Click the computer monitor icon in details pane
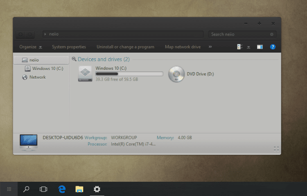Screen dimensions: 307x196 click(29, 143)
